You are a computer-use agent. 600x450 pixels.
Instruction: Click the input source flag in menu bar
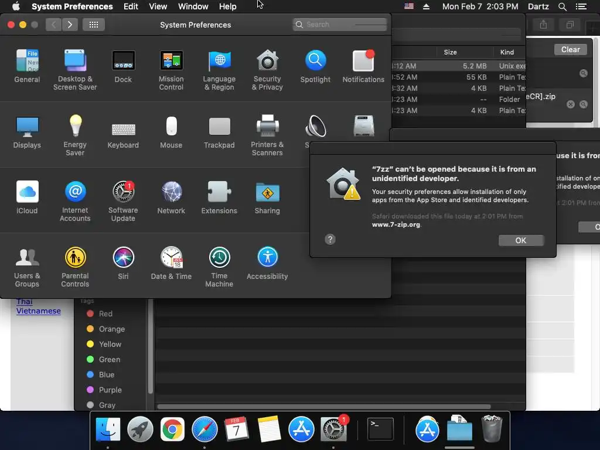(x=408, y=6)
